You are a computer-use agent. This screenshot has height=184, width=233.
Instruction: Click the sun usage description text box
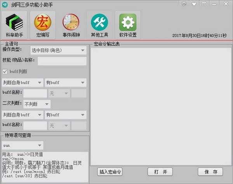coord(45,167)
